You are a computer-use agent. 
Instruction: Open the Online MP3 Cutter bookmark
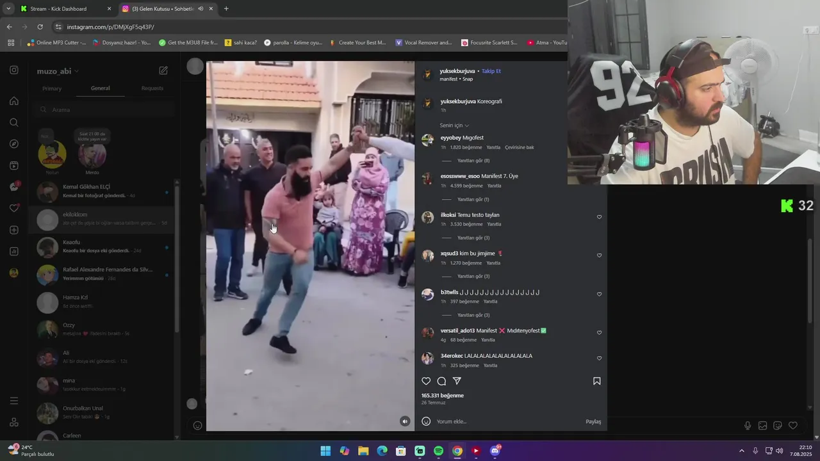pyautogui.click(x=56, y=43)
